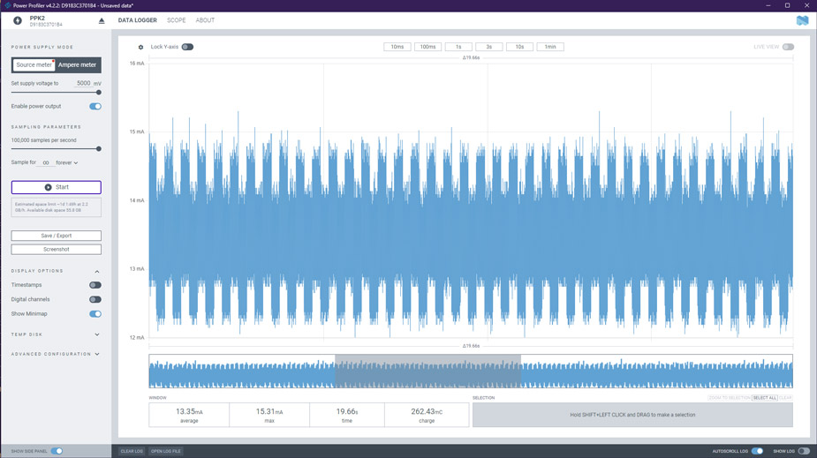Switch to the Scope tab
Screen dimensions: 817x458
(x=177, y=20)
